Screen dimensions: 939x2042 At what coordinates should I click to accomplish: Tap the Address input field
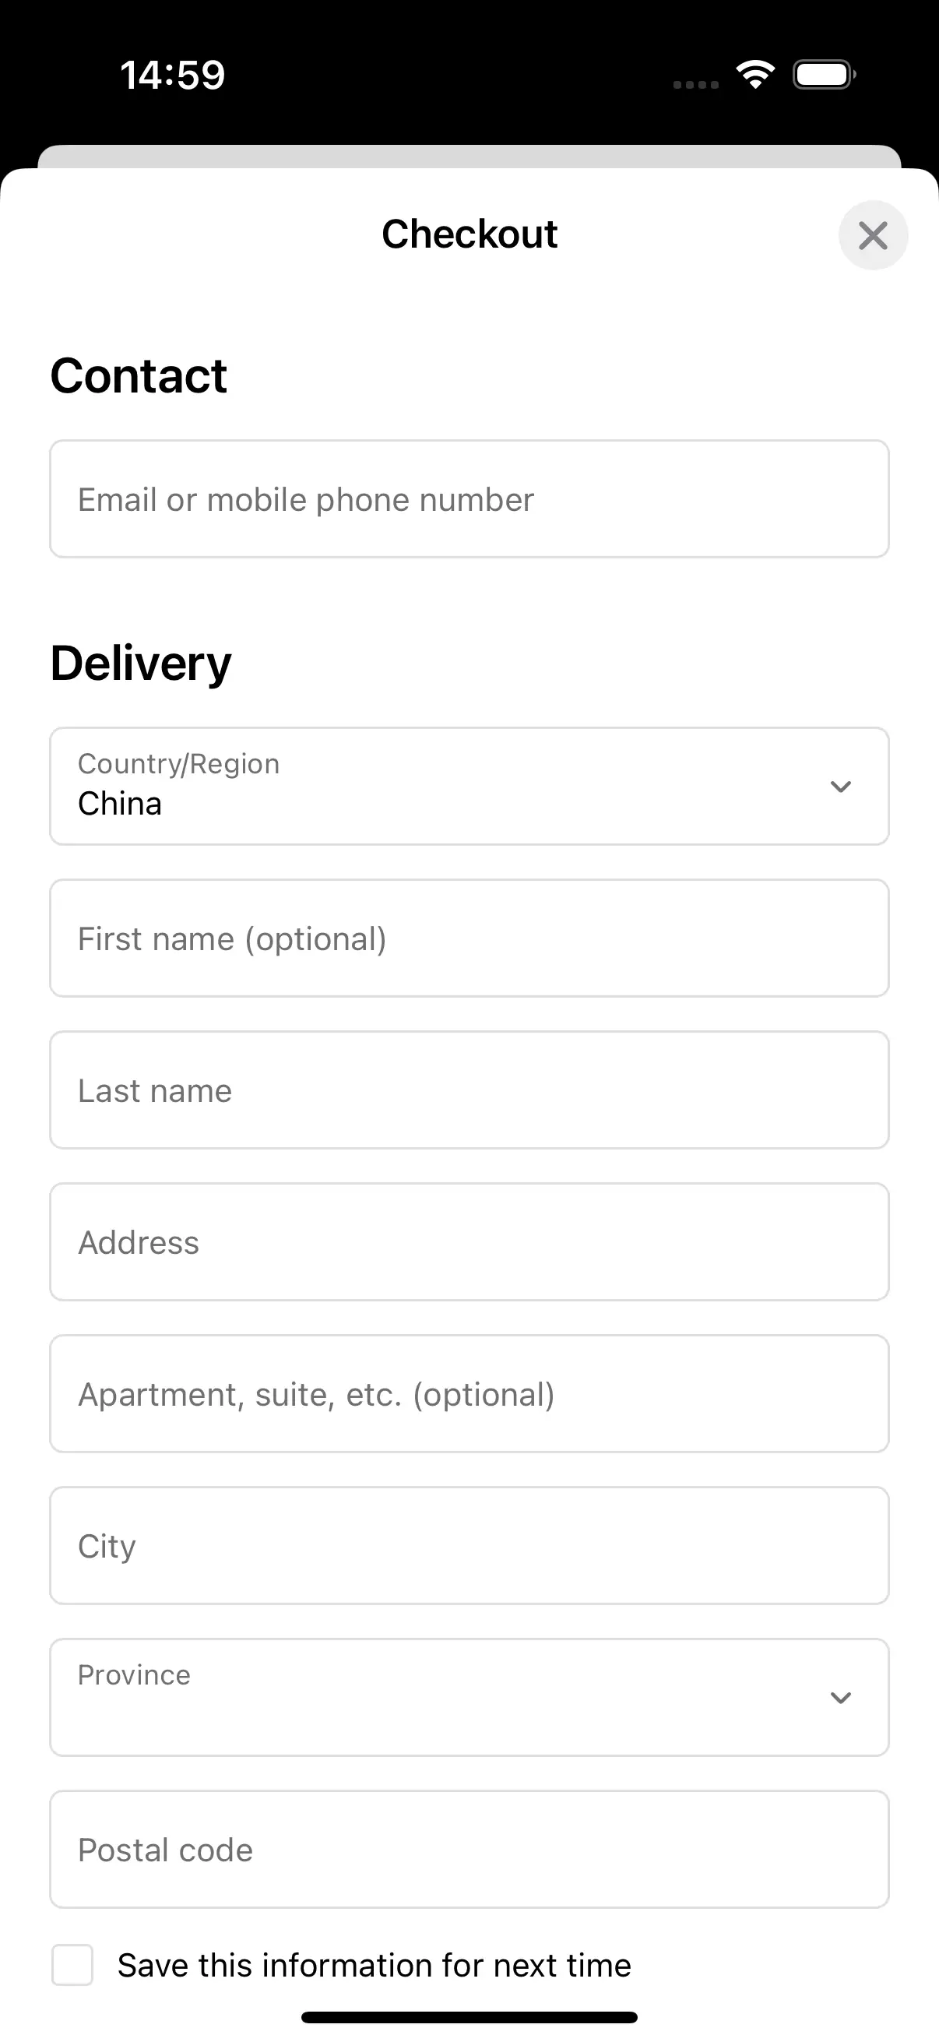tap(469, 1242)
